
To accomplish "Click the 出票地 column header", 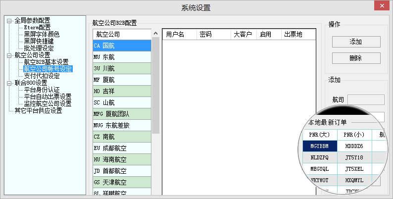I will pyautogui.click(x=298, y=34).
